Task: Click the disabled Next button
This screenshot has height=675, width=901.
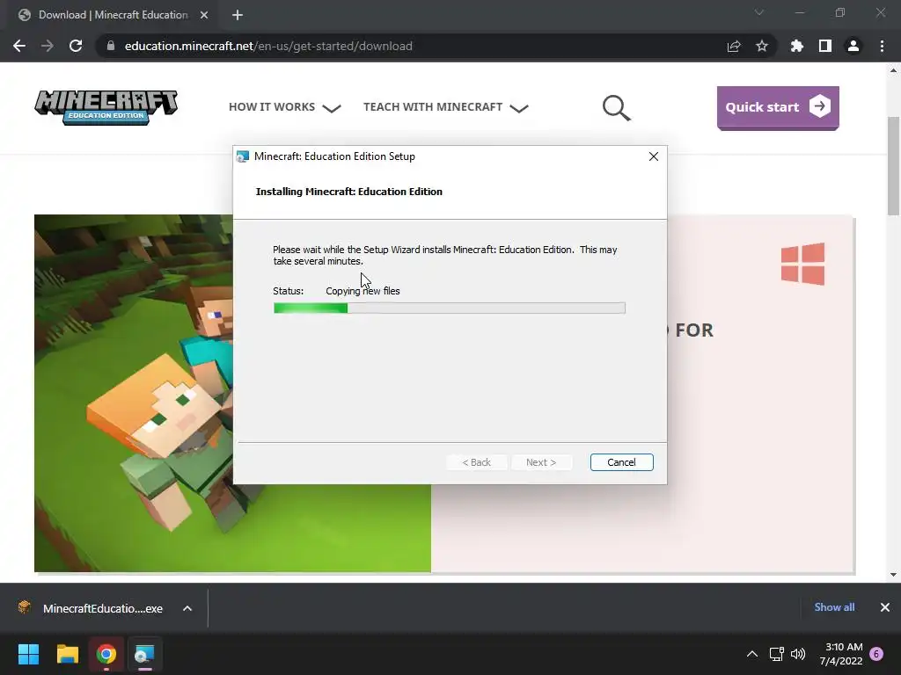Action: (541, 462)
